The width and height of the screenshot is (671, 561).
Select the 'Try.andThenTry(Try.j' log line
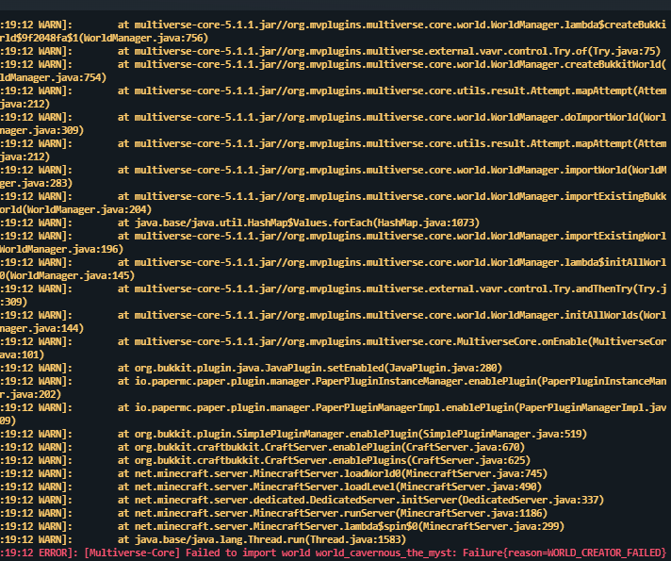(x=334, y=289)
